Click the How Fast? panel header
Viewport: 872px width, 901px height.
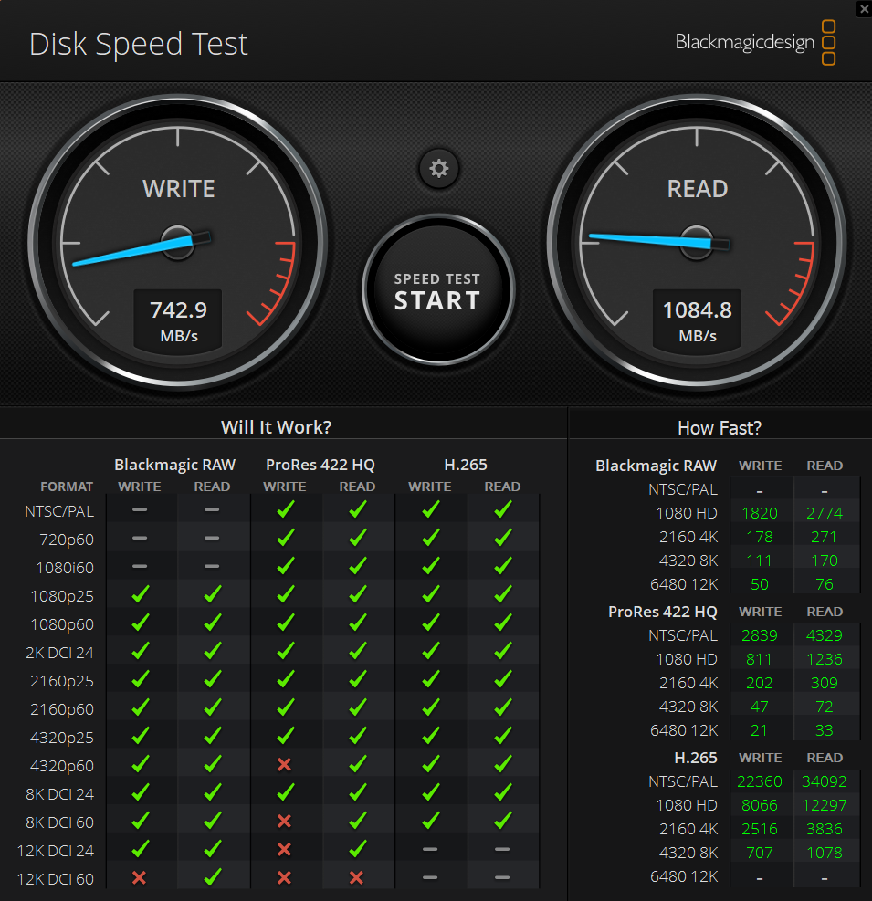(720, 427)
